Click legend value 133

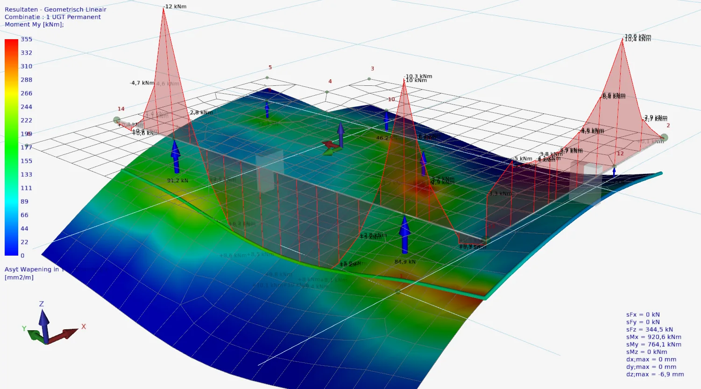pyautogui.click(x=27, y=174)
